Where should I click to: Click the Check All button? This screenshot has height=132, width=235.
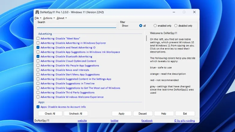coord(50,114)
